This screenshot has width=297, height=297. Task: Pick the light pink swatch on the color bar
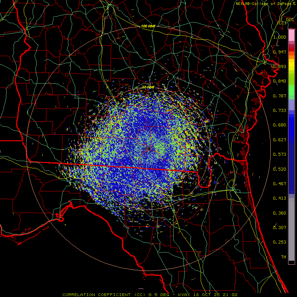pyautogui.click(x=291, y=35)
